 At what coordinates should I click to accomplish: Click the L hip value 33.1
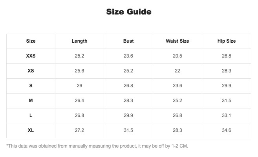(x=227, y=115)
